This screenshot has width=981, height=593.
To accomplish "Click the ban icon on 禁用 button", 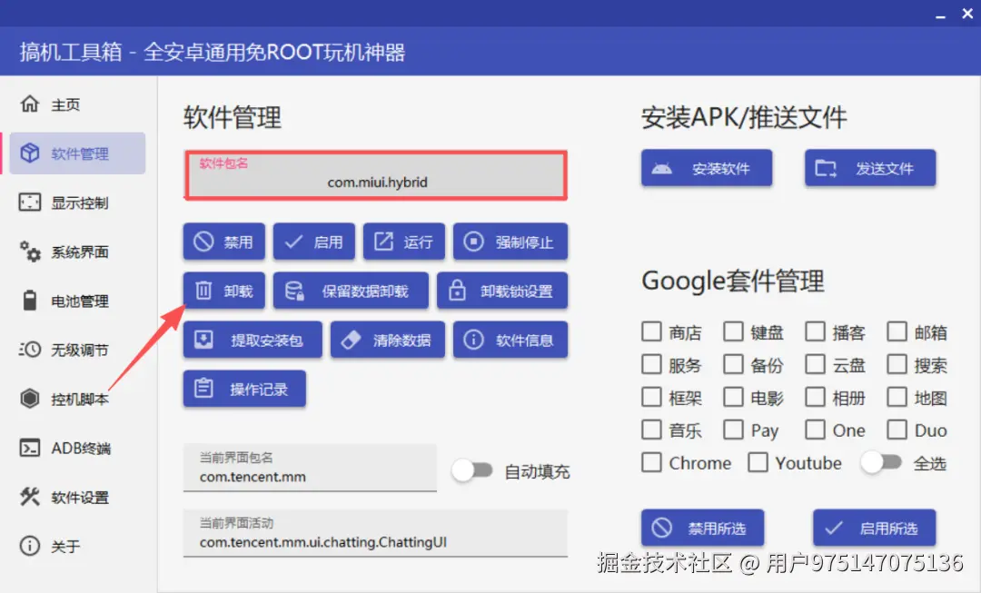I will [x=203, y=242].
